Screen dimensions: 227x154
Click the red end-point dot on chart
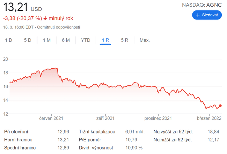coord(220,106)
